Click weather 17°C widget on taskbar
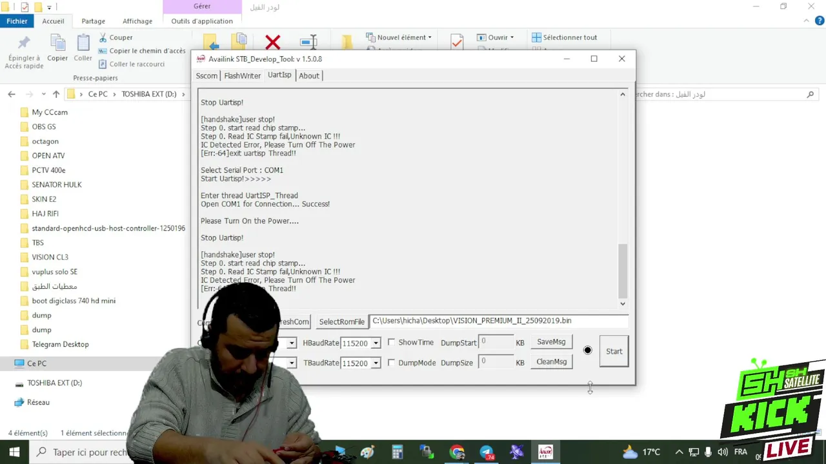Screen dimensions: 826x464 tap(641, 452)
